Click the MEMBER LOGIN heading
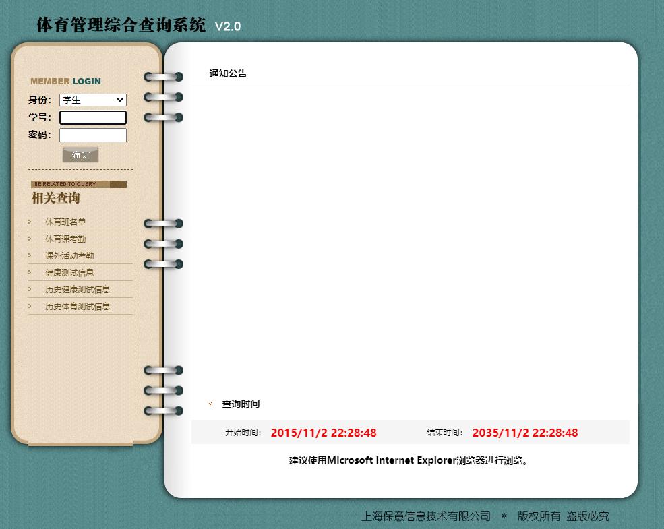This screenshot has width=664, height=529. (65, 82)
